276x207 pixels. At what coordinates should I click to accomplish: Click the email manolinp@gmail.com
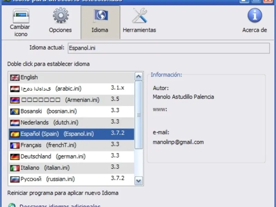pyautogui.click(x=178, y=142)
